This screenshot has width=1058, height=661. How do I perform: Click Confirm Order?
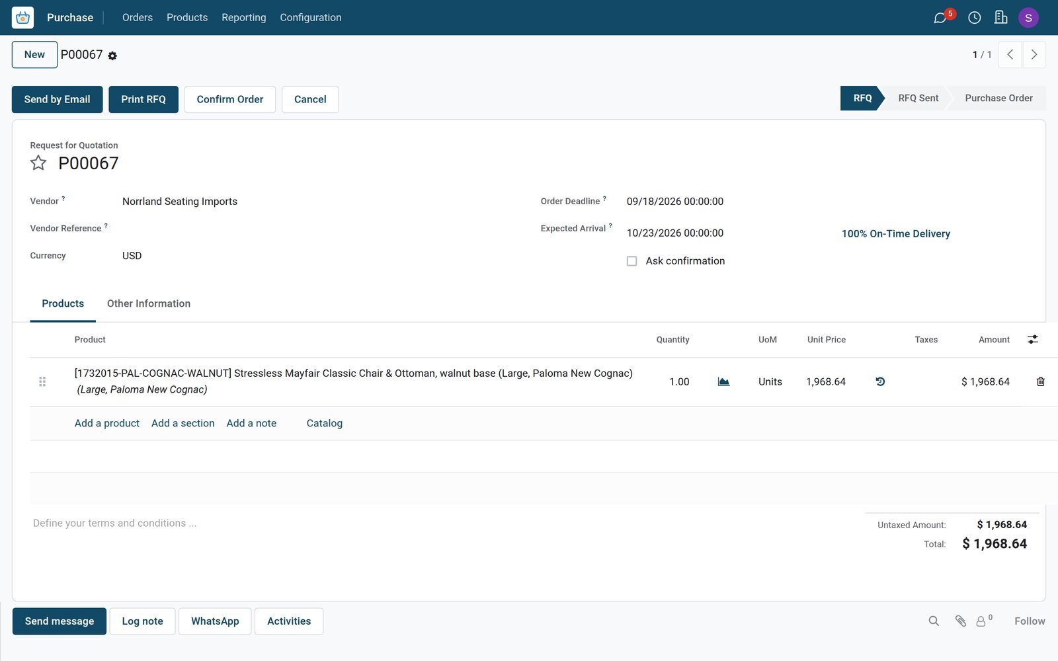click(x=230, y=99)
